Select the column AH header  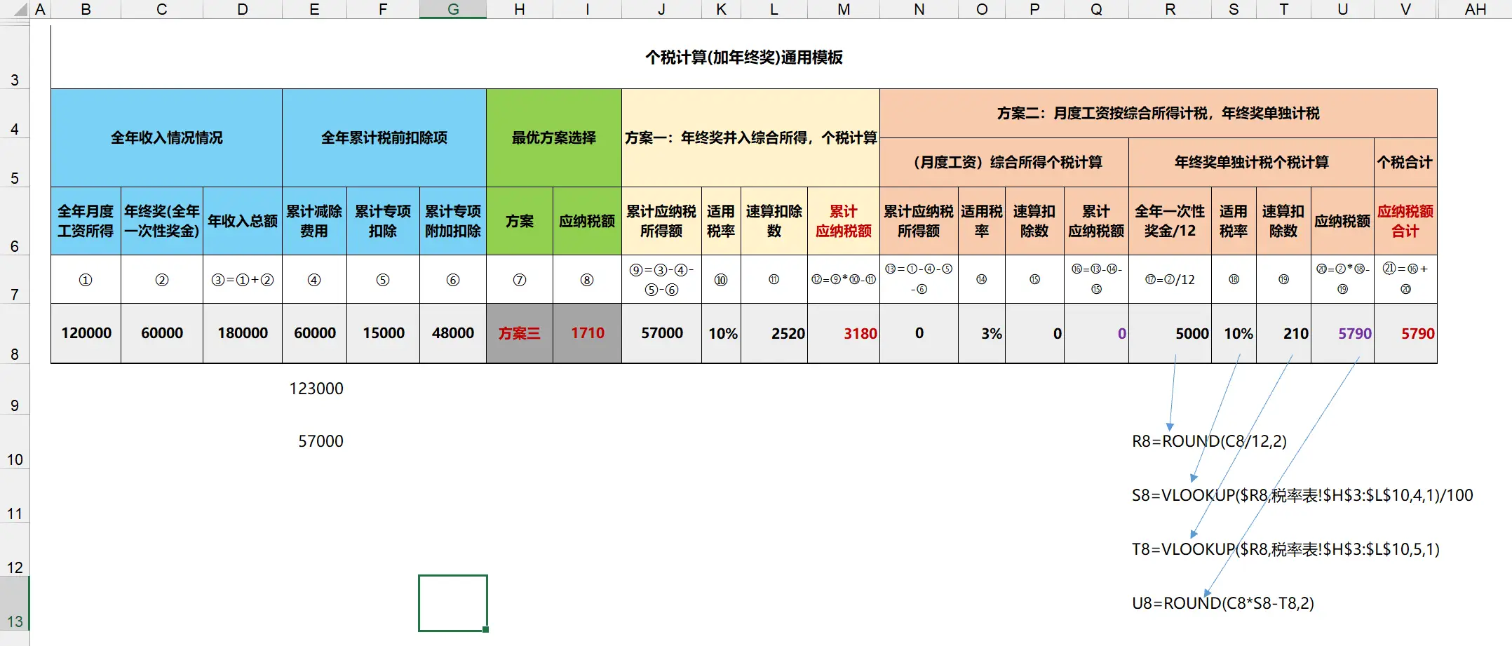click(x=1475, y=9)
